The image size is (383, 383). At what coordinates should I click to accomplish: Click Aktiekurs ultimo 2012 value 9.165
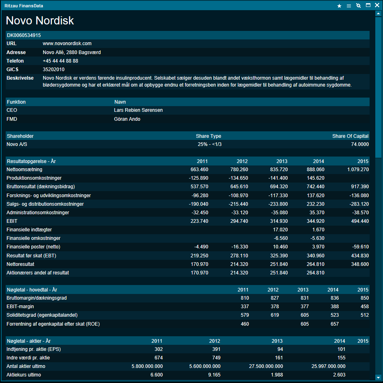[x=214, y=375]
